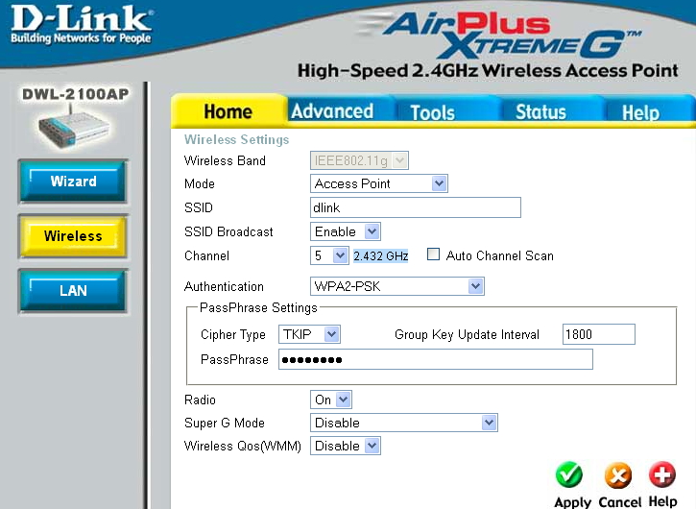
Task: Open the Cipher Type dropdown
Action: (309, 334)
